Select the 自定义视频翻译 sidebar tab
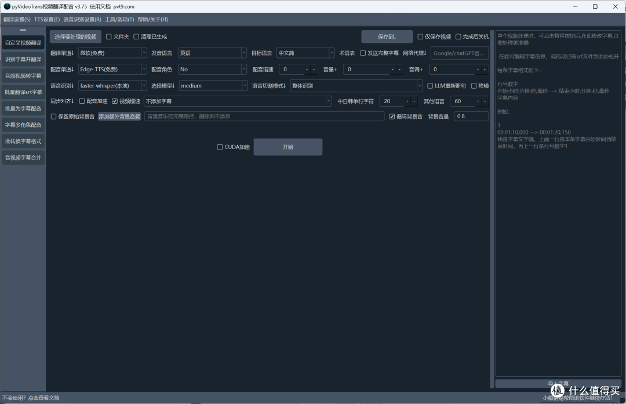The width and height of the screenshot is (626, 404). pyautogui.click(x=23, y=43)
